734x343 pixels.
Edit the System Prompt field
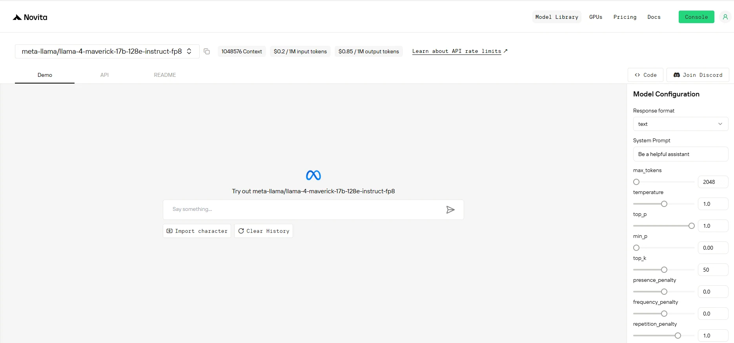point(681,154)
